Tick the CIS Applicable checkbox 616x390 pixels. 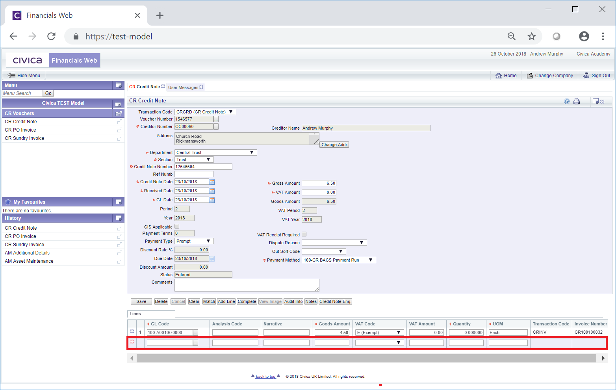[x=177, y=227]
